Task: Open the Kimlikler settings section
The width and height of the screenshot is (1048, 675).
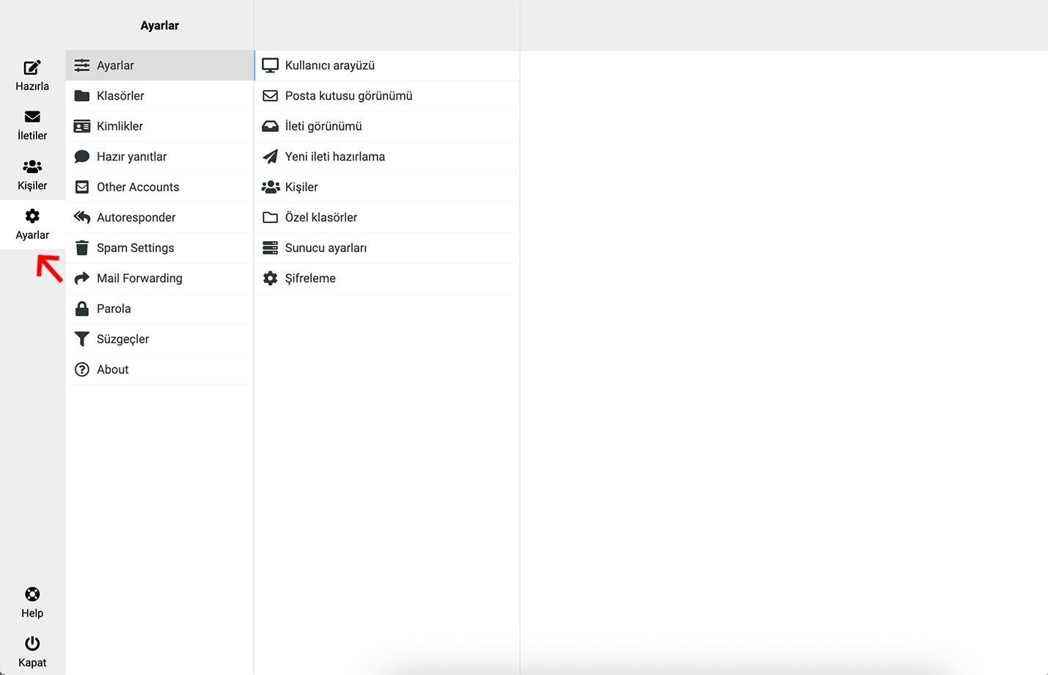Action: [x=120, y=126]
